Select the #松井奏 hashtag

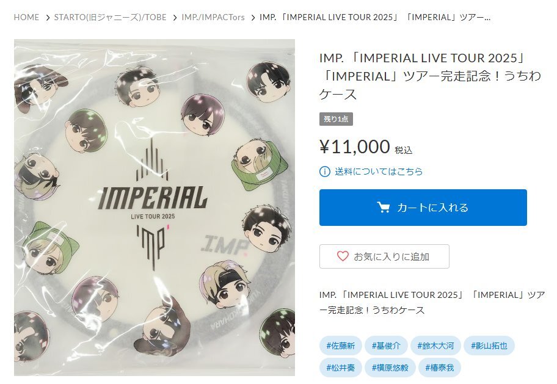[x=340, y=368]
